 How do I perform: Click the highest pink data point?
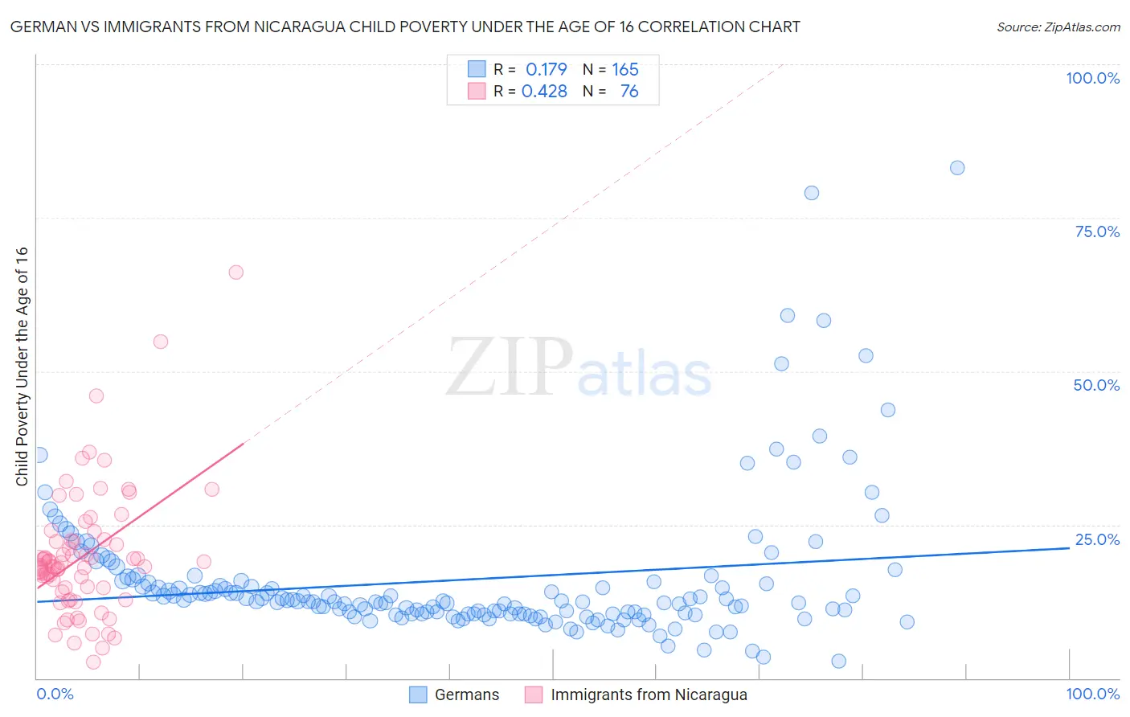pos(235,272)
